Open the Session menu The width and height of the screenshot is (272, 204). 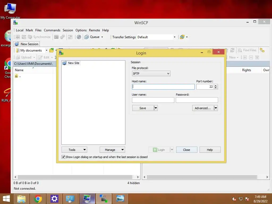68,30
